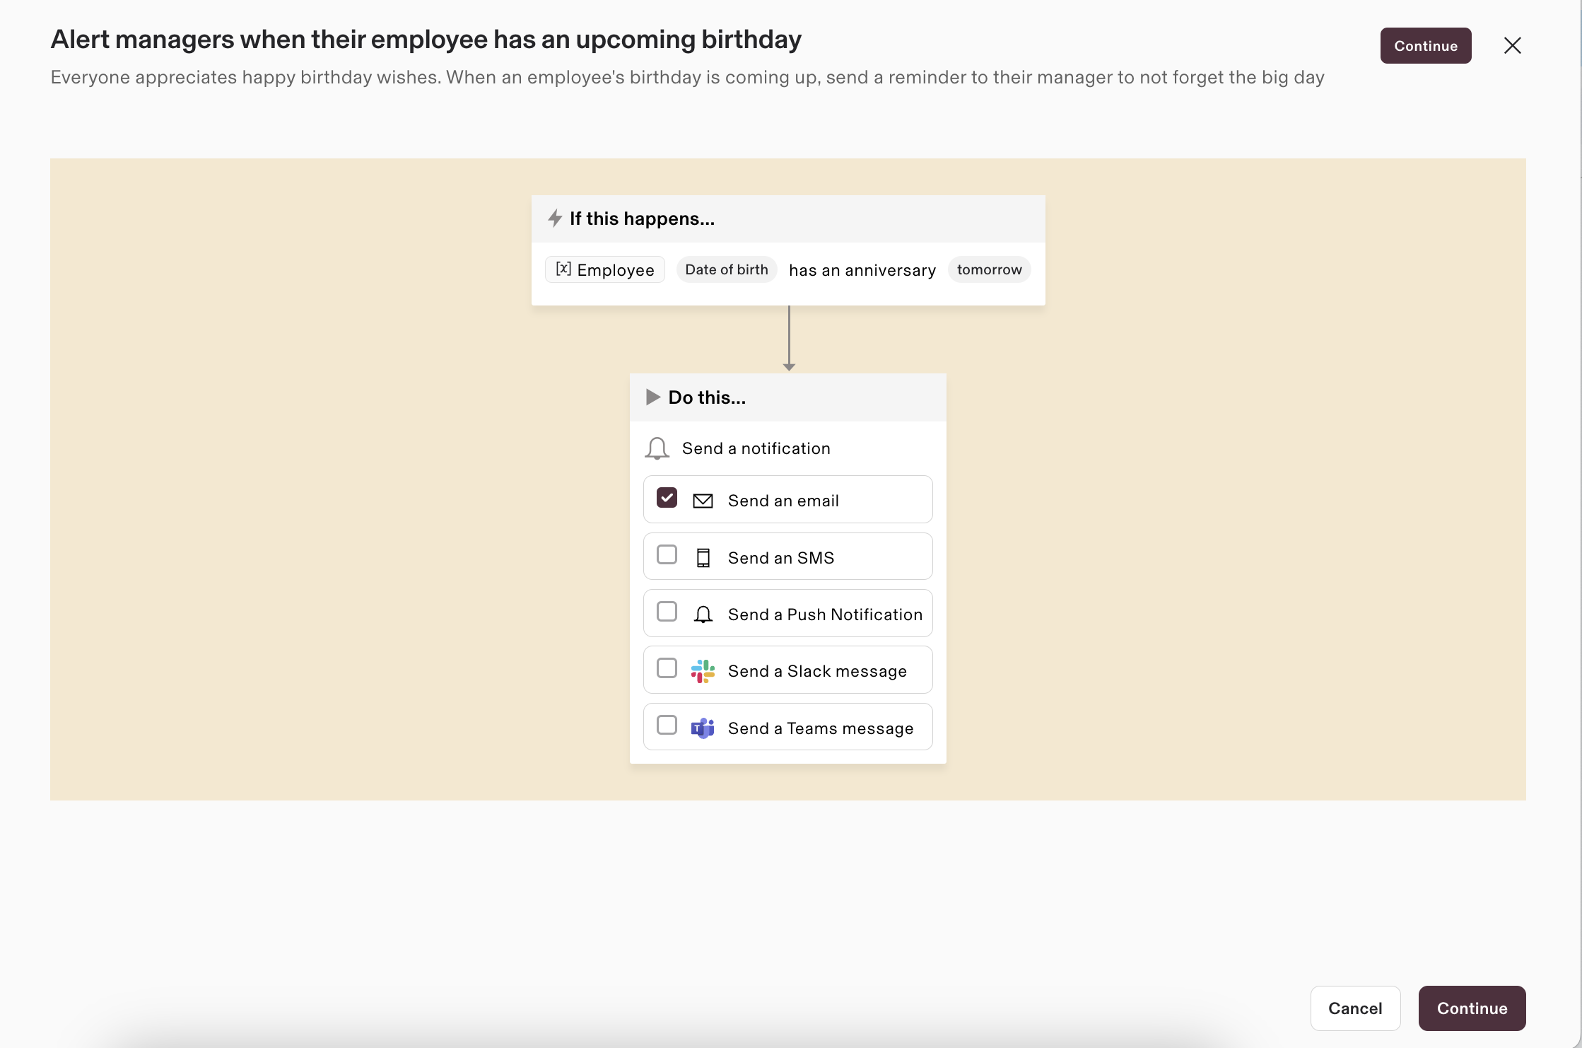Change the tomorrow timing pill
Viewport: 1582px width, 1048px height.
click(989, 269)
